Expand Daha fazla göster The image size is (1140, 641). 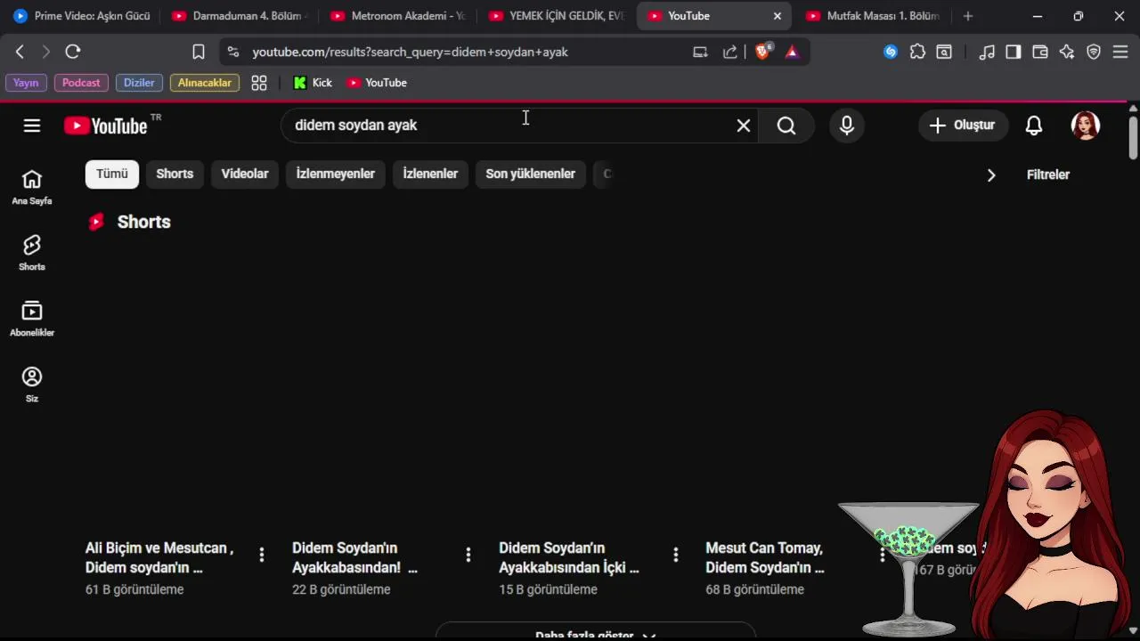pyautogui.click(x=595, y=633)
